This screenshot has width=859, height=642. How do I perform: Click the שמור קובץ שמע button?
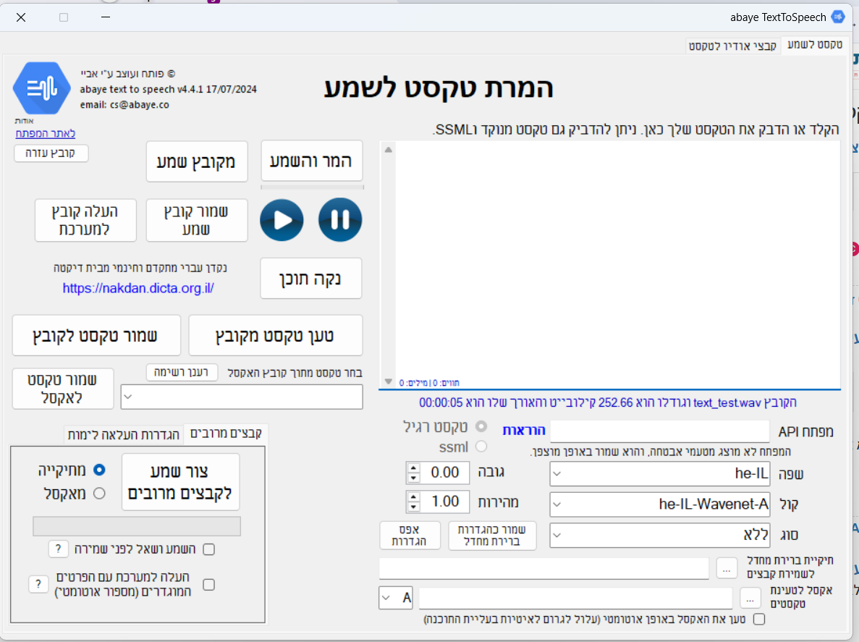coord(196,220)
